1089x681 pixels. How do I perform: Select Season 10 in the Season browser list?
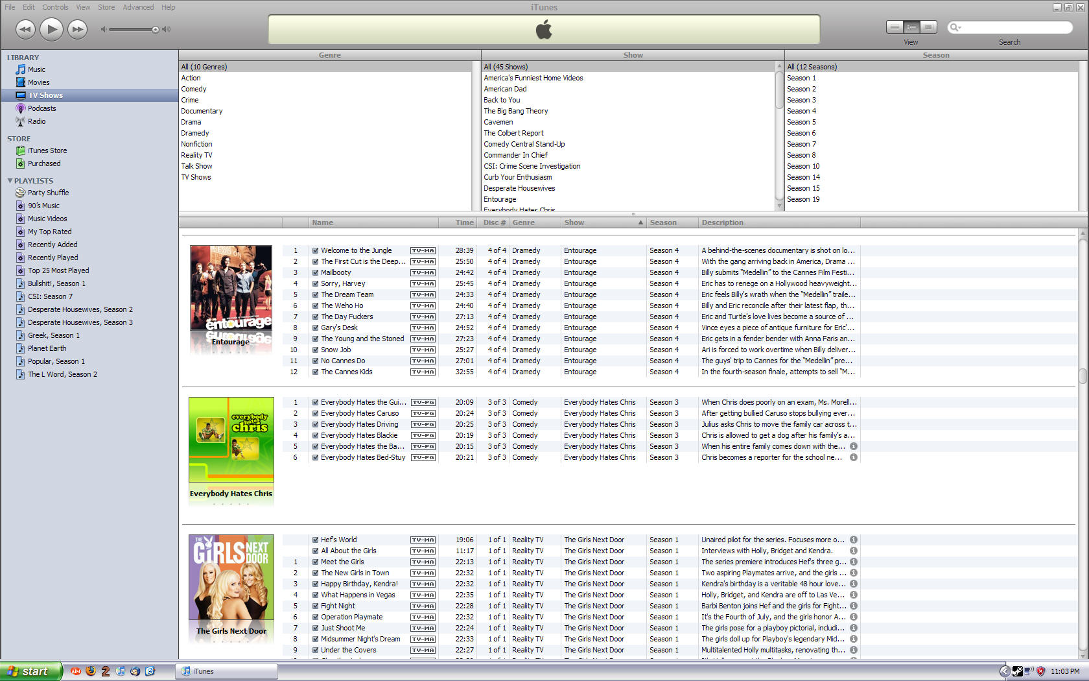click(932, 166)
